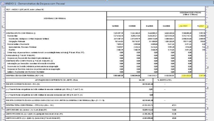Click the Pessoal Ativo row label

coord(12,36)
